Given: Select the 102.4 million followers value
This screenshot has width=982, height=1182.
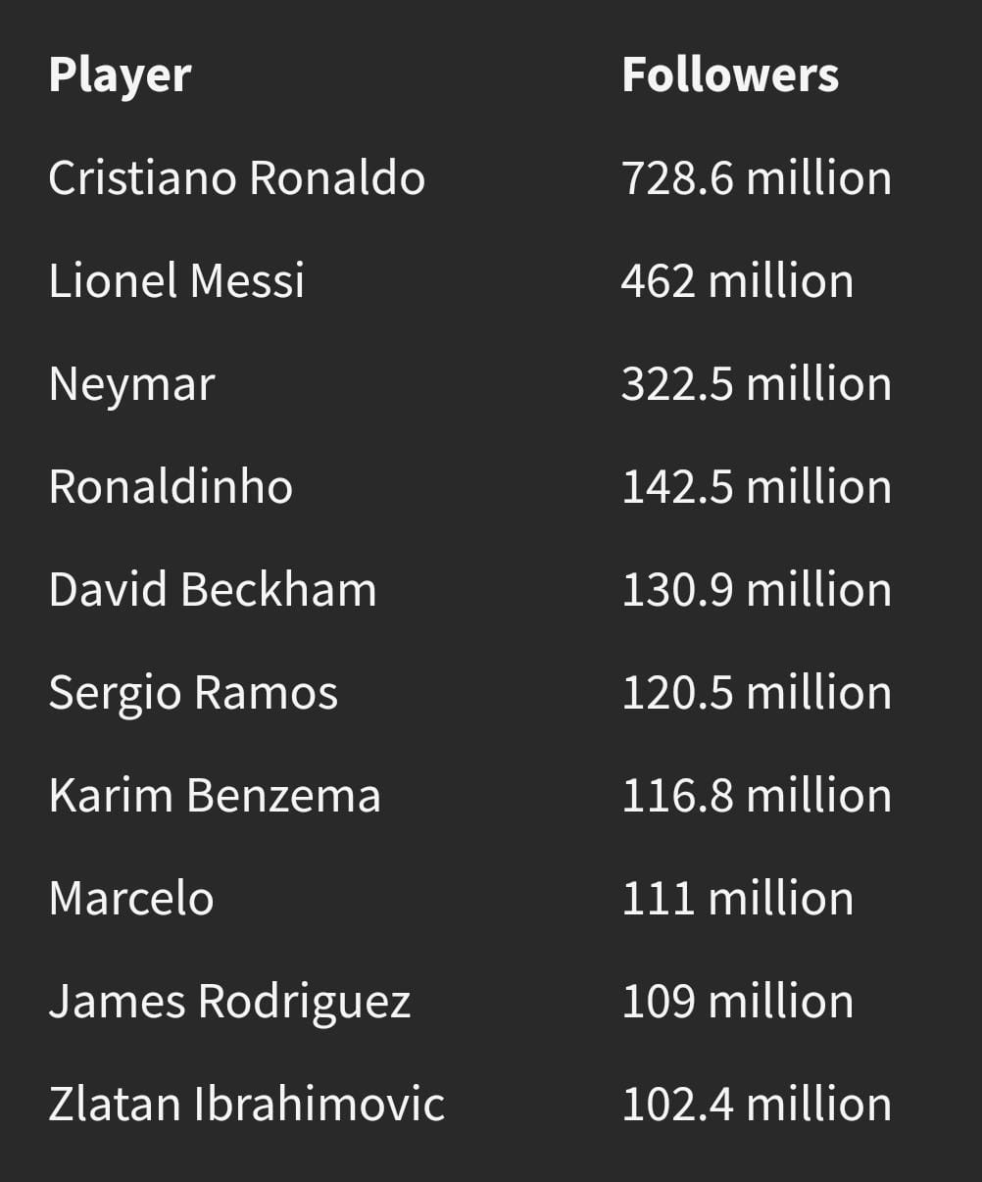Looking at the screenshot, I should (x=757, y=1105).
